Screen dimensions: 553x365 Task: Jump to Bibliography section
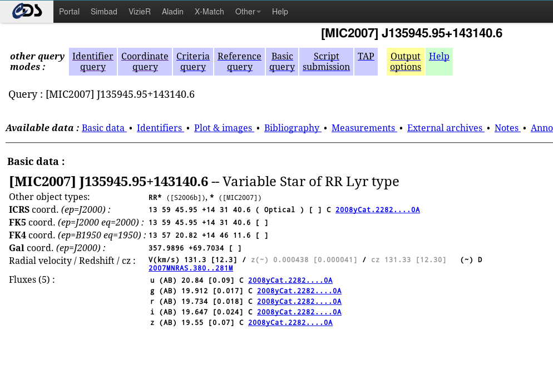pos(292,128)
